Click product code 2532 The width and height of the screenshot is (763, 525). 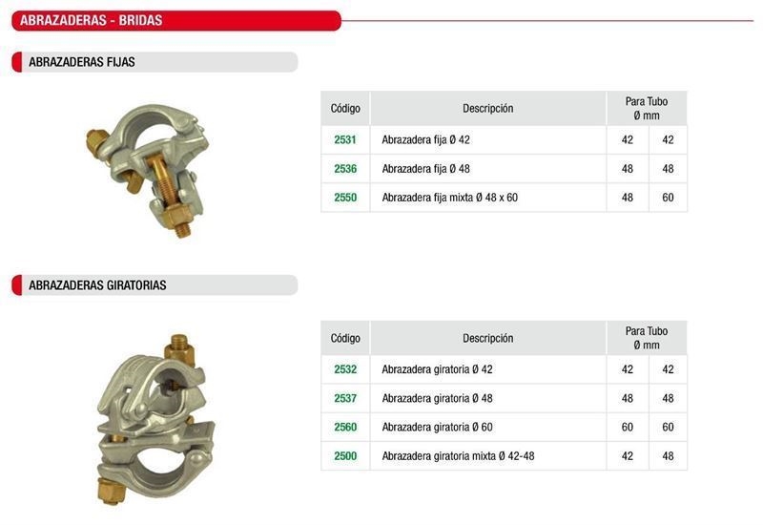click(345, 369)
